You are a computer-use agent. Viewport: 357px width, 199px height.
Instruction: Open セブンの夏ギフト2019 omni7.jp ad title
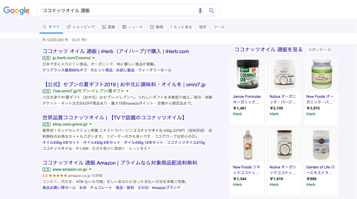124,85
